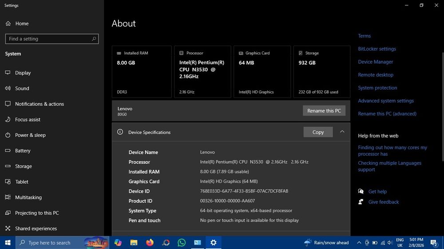Viewport: 444px width, 249px height.
Task: Click the Give feedback person icon
Action: point(361,202)
